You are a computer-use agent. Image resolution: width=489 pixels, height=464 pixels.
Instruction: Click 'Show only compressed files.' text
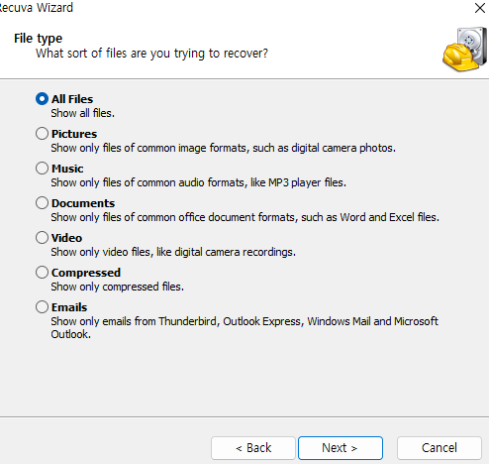pos(117,287)
